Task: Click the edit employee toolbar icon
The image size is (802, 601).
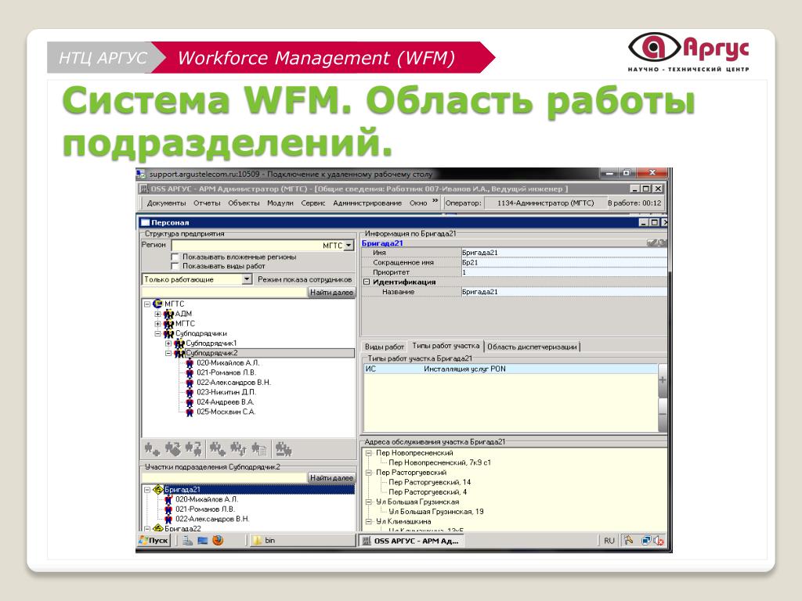Action: tap(173, 449)
